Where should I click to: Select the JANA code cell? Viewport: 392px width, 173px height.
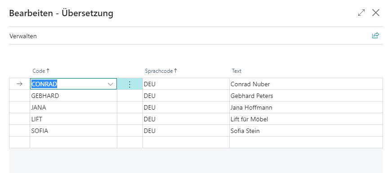(74, 107)
